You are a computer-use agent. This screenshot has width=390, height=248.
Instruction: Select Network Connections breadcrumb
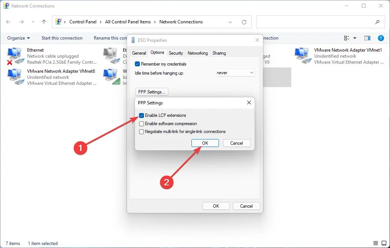pos(181,22)
